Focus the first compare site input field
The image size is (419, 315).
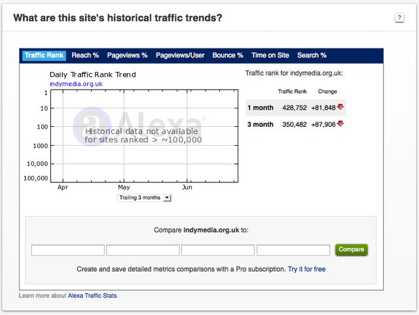[68, 250]
